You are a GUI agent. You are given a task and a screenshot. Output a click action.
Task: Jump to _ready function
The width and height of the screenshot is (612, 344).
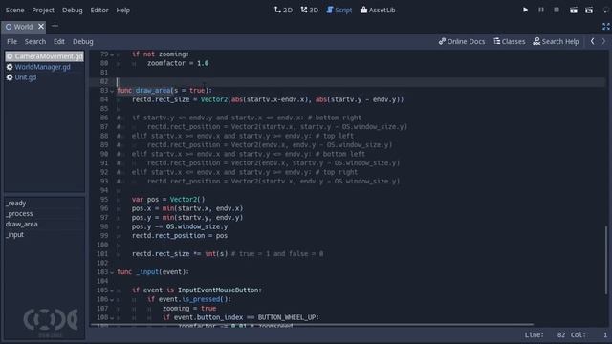pyautogui.click(x=15, y=203)
